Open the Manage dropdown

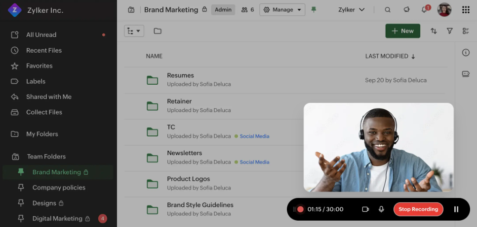(282, 10)
